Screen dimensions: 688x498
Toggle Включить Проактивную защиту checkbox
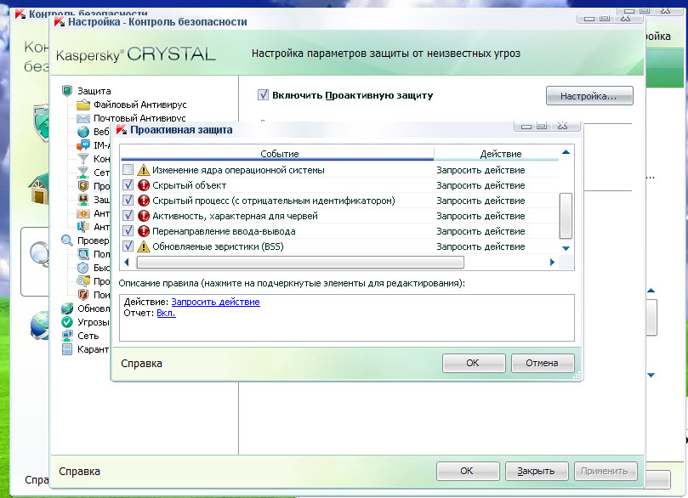pyautogui.click(x=263, y=94)
